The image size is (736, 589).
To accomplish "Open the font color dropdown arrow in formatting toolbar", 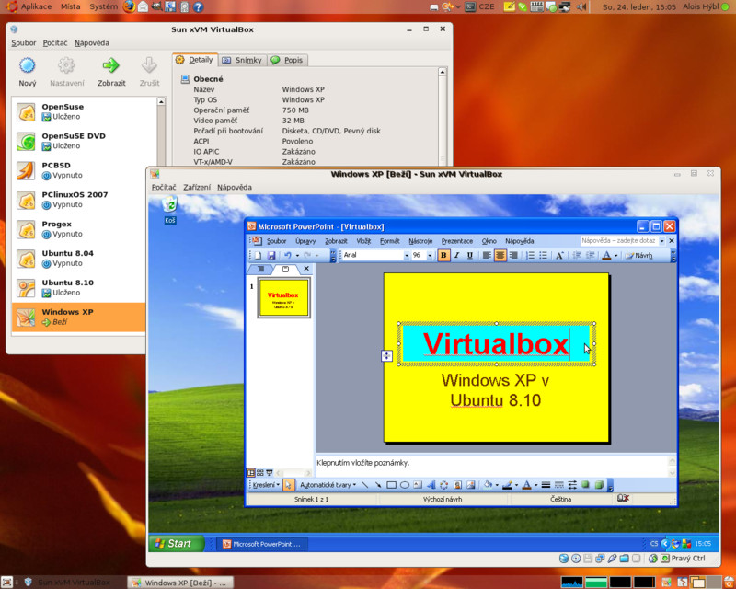I will pyautogui.click(x=615, y=255).
